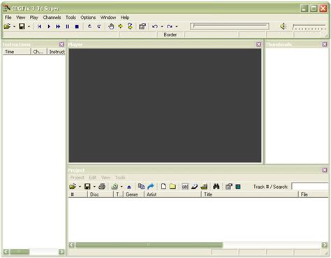Click the teal square icon in Project toolbar

click(238, 187)
